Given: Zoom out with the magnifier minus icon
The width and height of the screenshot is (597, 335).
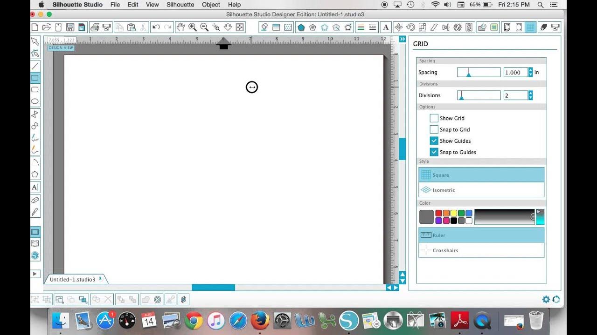Looking at the screenshot, I should [204, 27].
